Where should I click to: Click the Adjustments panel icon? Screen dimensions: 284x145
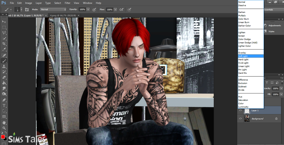click(265, 26)
